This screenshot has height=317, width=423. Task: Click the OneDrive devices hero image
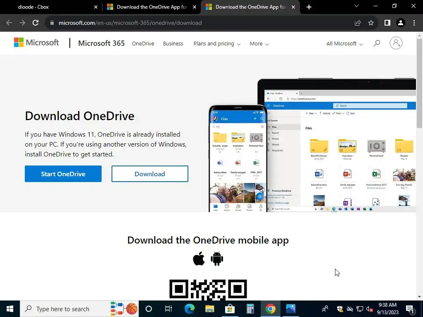point(312,145)
